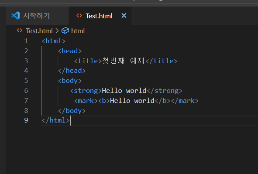The width and height of the screenshot is (258, 174).
Task: Select line number 5 in gutter
Action: click(x=26, y=81)
